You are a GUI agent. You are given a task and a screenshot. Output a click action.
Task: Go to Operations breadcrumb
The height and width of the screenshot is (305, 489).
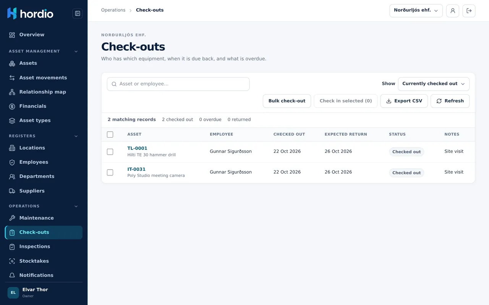coord(113,10)
